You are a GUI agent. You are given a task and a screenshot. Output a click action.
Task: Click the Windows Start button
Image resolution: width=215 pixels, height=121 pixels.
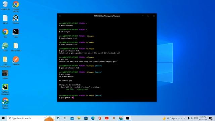(3, 118)
